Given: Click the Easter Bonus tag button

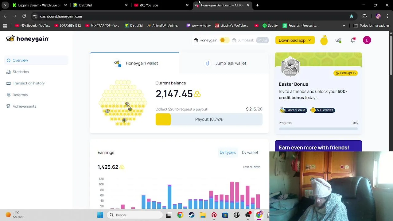Looking at the screenshot, I should [x=293, y=110].
